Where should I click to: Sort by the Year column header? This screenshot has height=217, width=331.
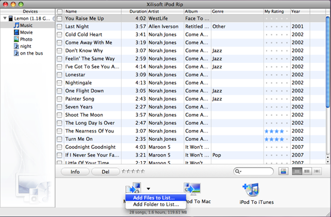pos(300,11)
